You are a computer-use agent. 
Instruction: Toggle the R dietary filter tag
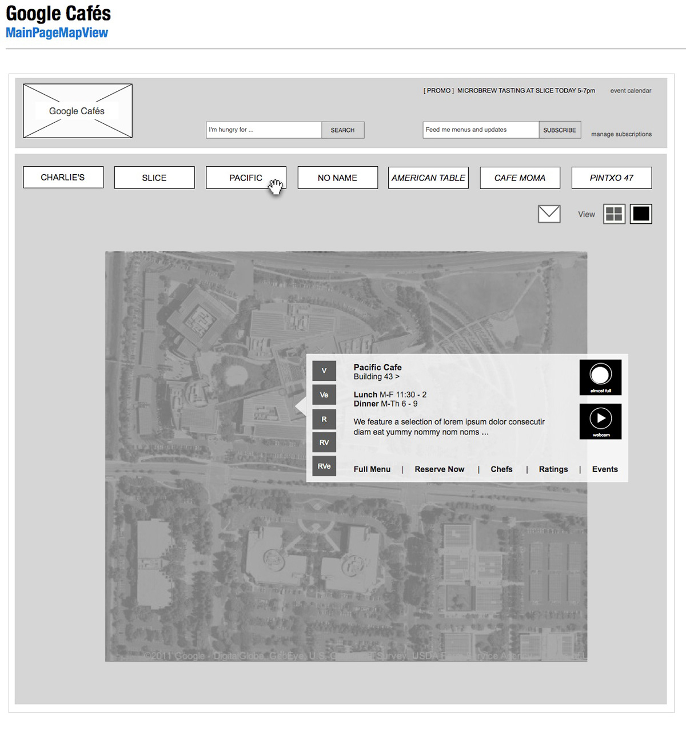324,419
